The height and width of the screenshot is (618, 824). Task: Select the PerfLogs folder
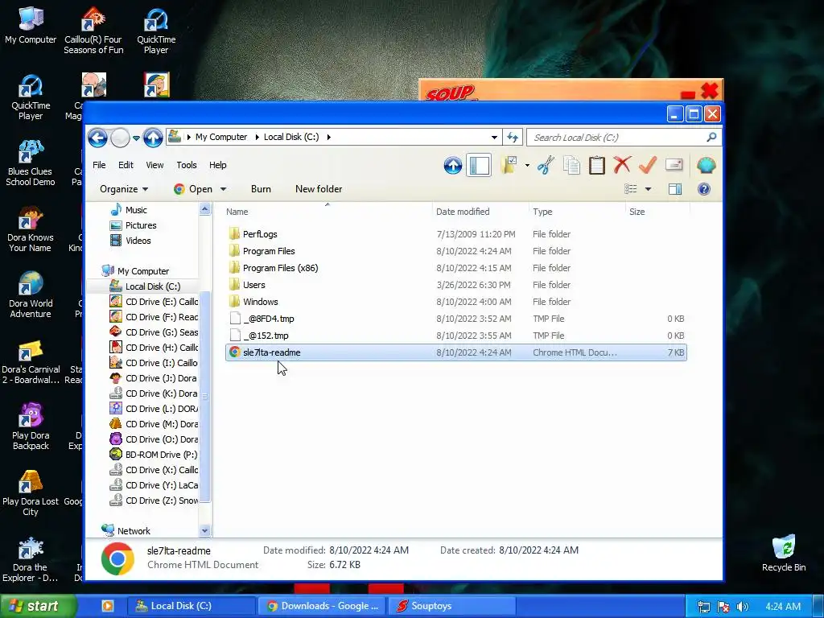[455, 234]
